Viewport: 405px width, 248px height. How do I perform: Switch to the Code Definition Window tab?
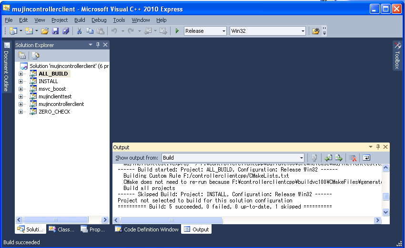click(x=147, y=229)
